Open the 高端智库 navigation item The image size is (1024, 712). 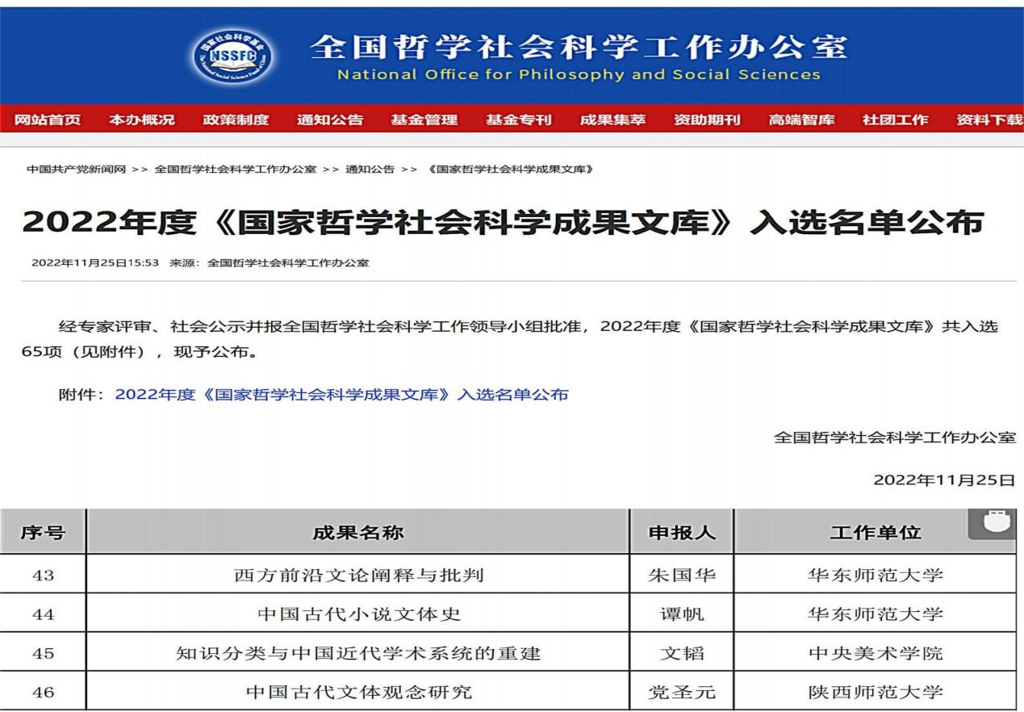[801, 119]
